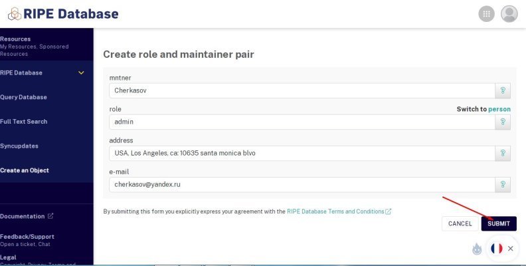The height and width of the screenshot is (266, 526).
Task: Click the RIPE Database header title
Action: pos(71,14)
